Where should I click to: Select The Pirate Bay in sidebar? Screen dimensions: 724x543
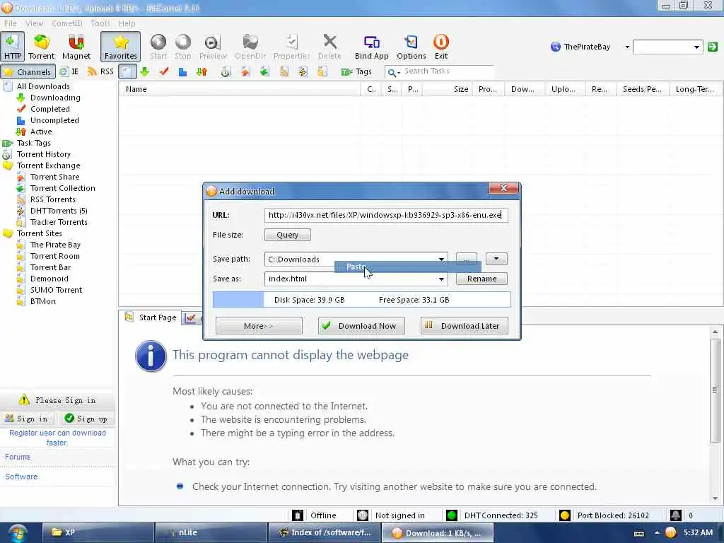(x=55, y=245)
